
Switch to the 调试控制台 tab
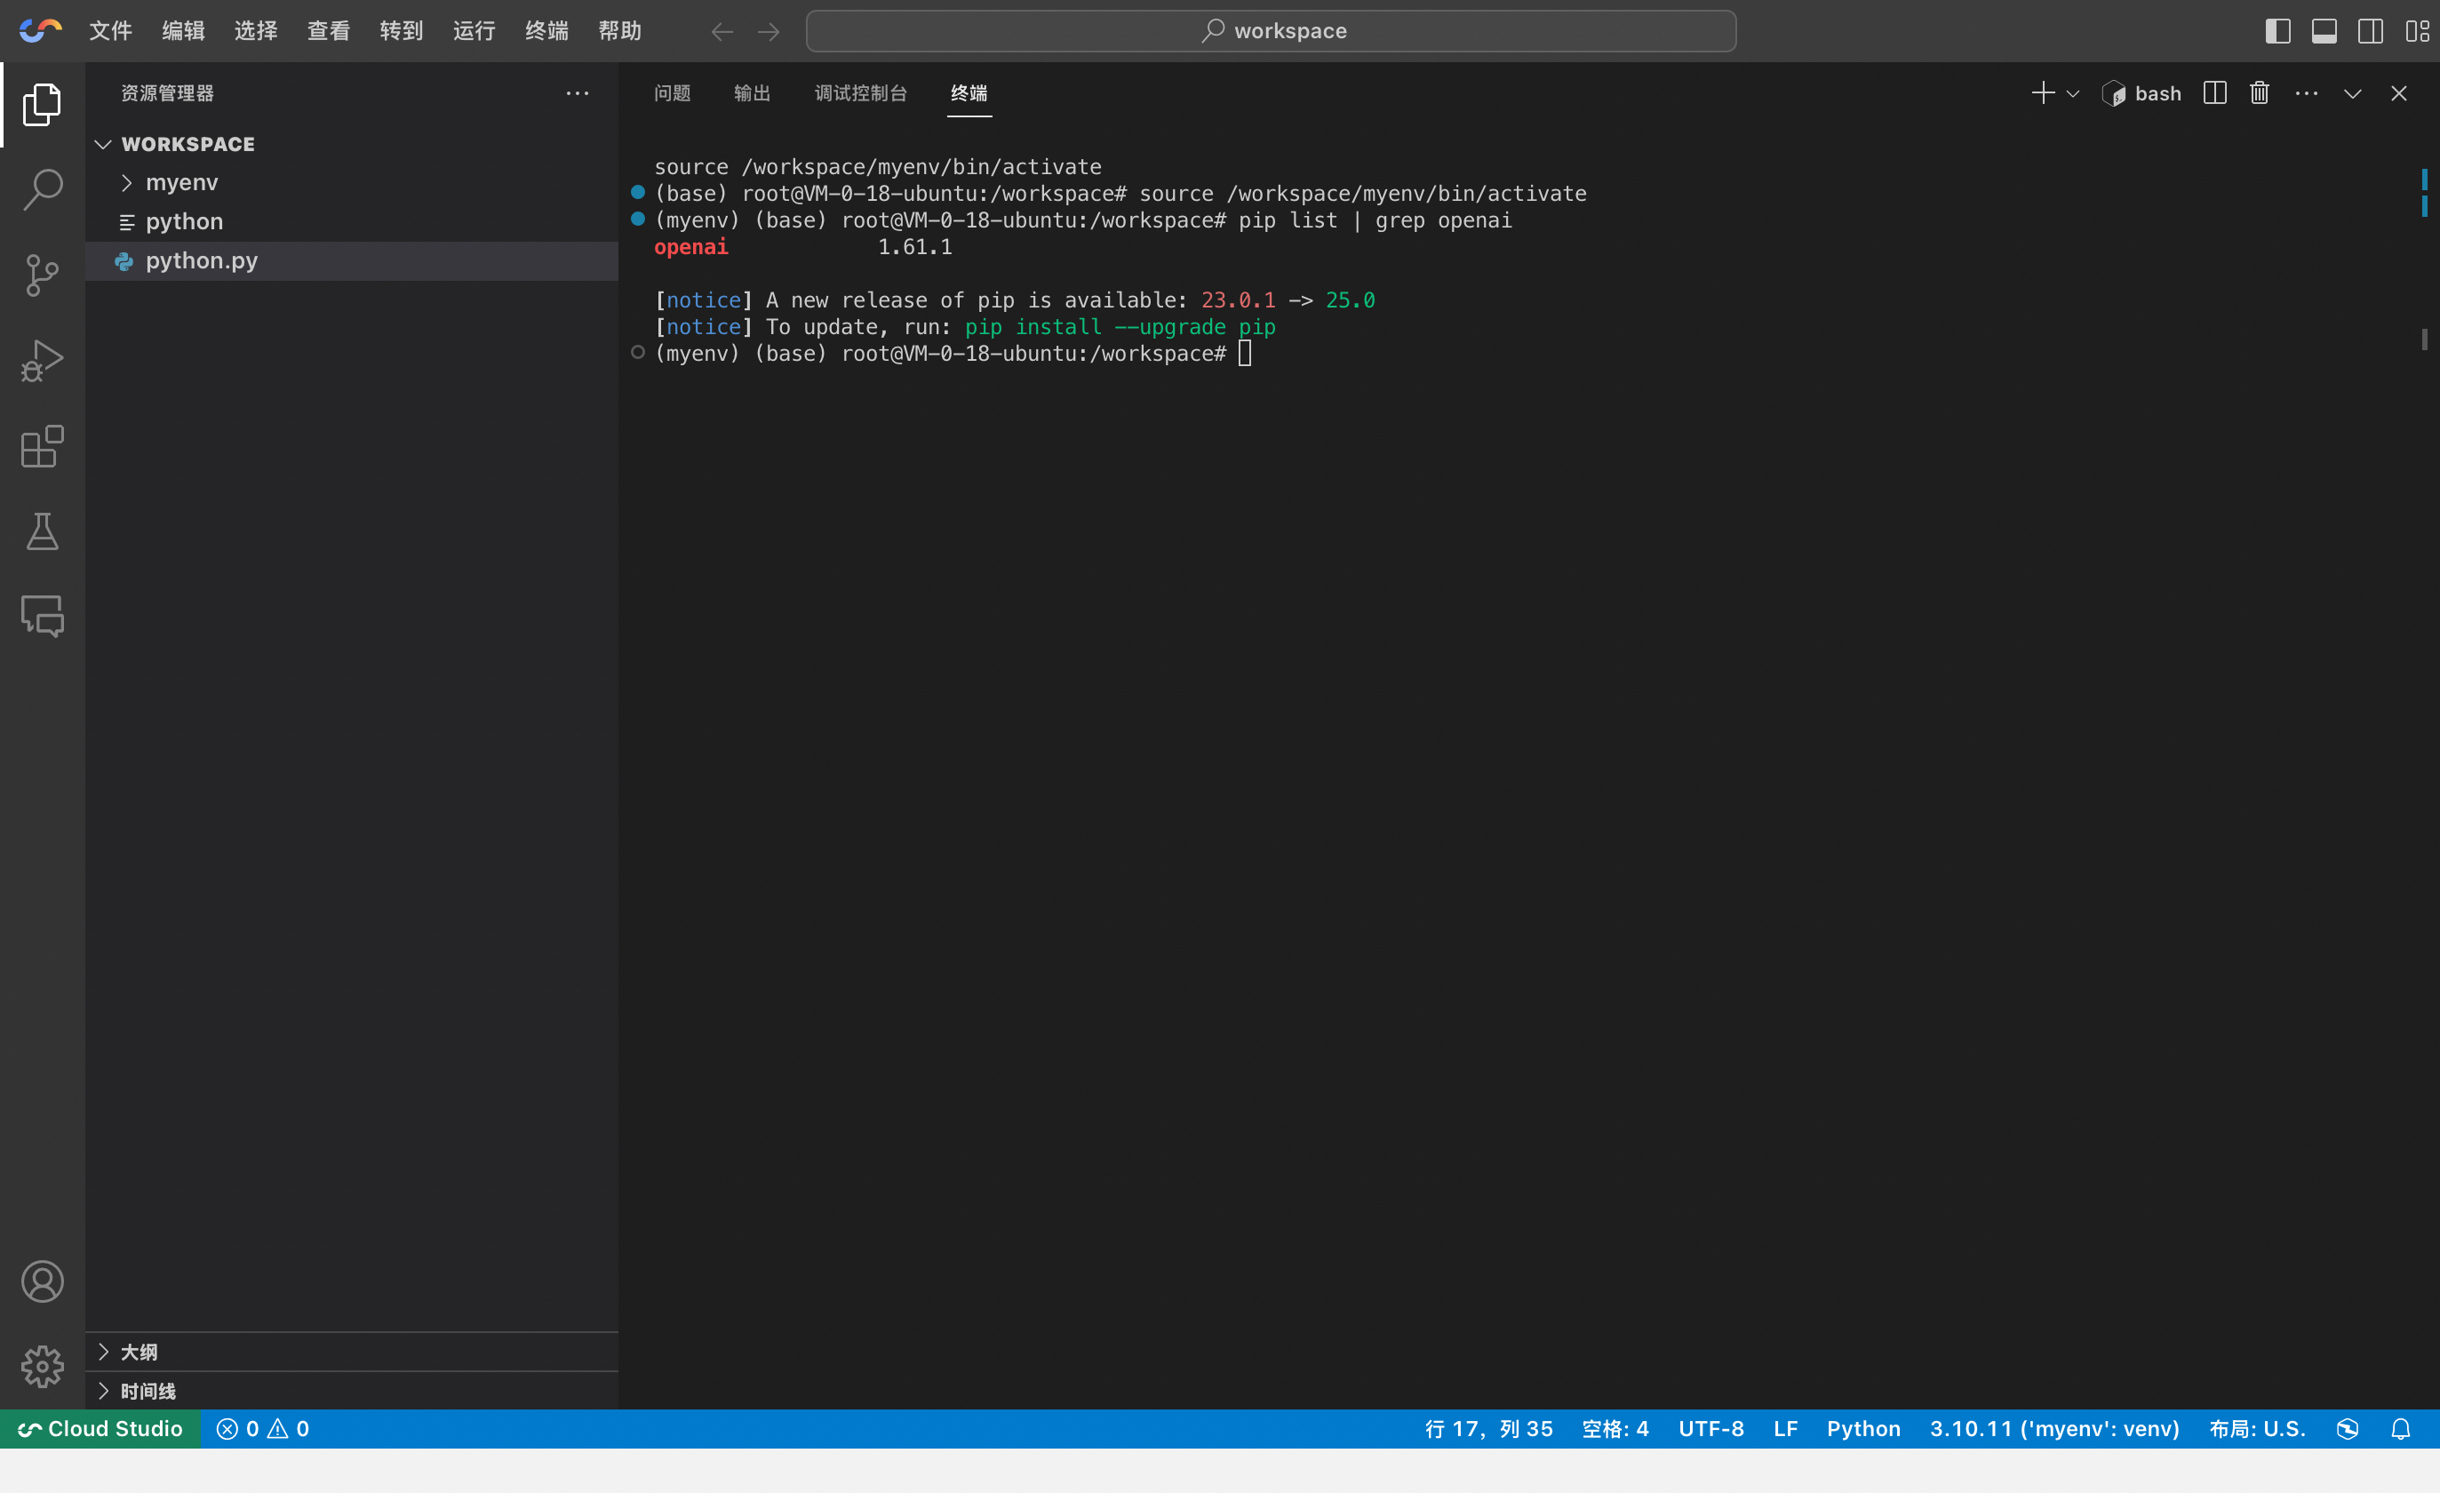pos(860,93)
